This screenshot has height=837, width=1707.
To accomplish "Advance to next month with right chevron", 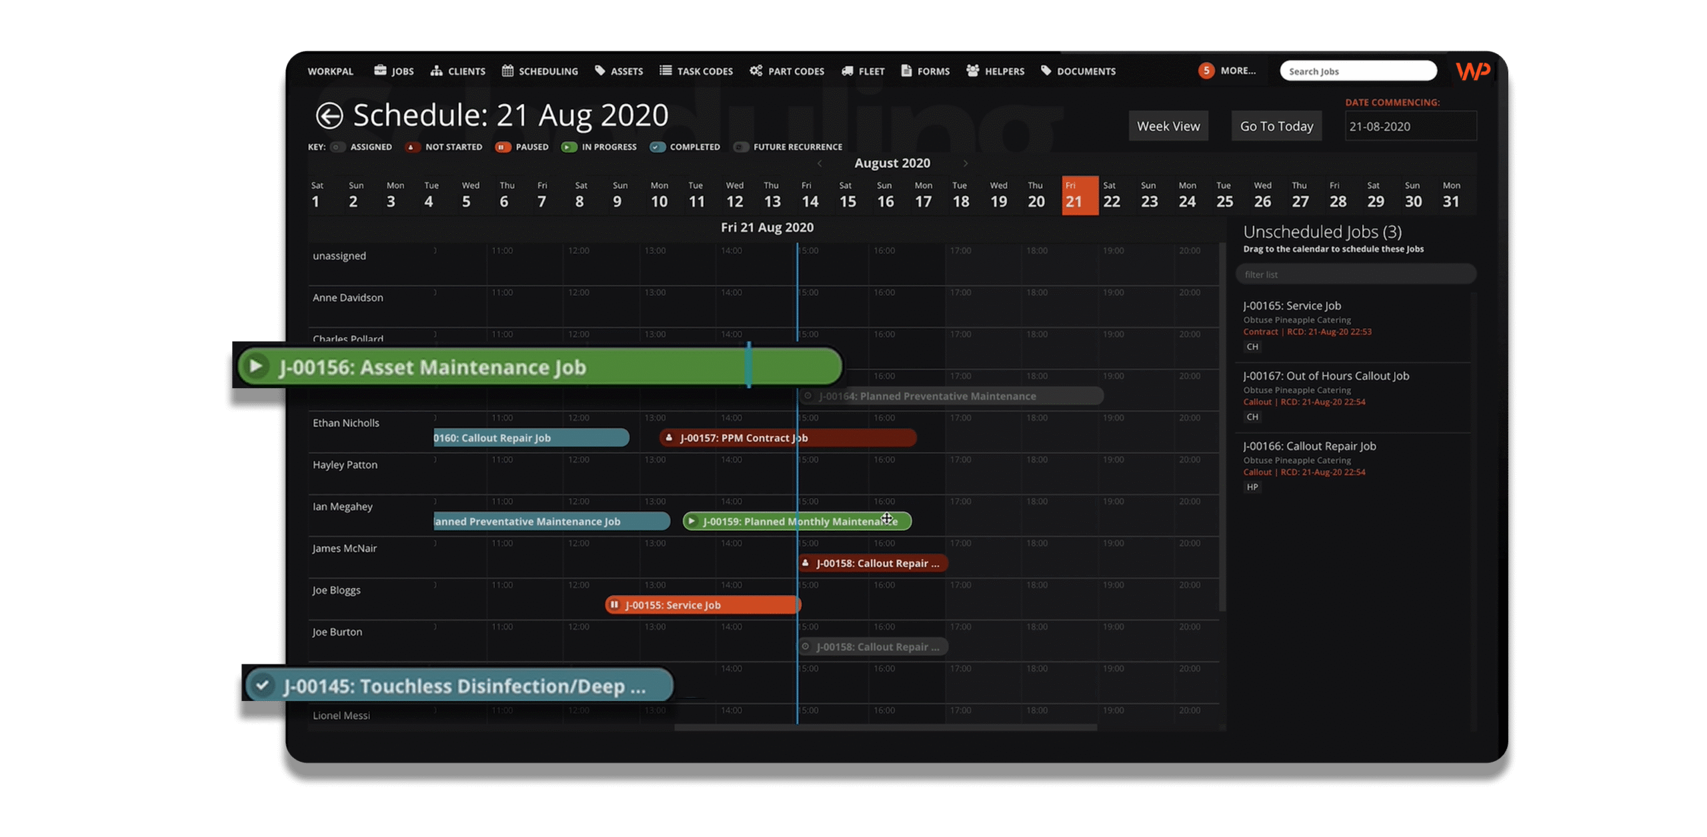I will click(x=965, y=163).
